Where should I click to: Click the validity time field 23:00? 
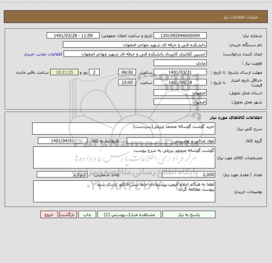coord(127,82)
